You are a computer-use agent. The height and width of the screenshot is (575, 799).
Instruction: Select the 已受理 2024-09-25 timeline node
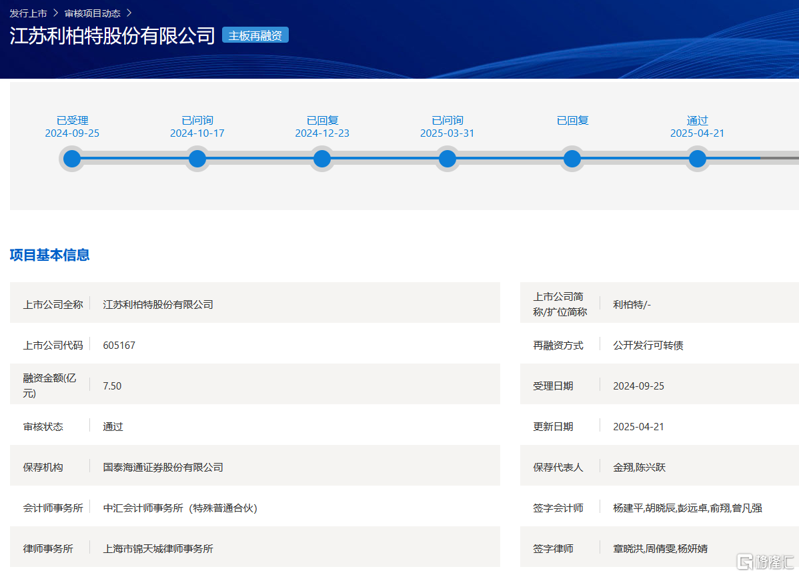pyautogui.click(x=72, y=159)
